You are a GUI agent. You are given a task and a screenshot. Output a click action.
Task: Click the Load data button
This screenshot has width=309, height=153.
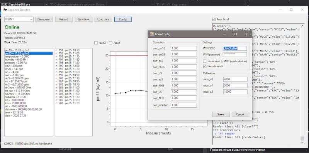point(103,19)
